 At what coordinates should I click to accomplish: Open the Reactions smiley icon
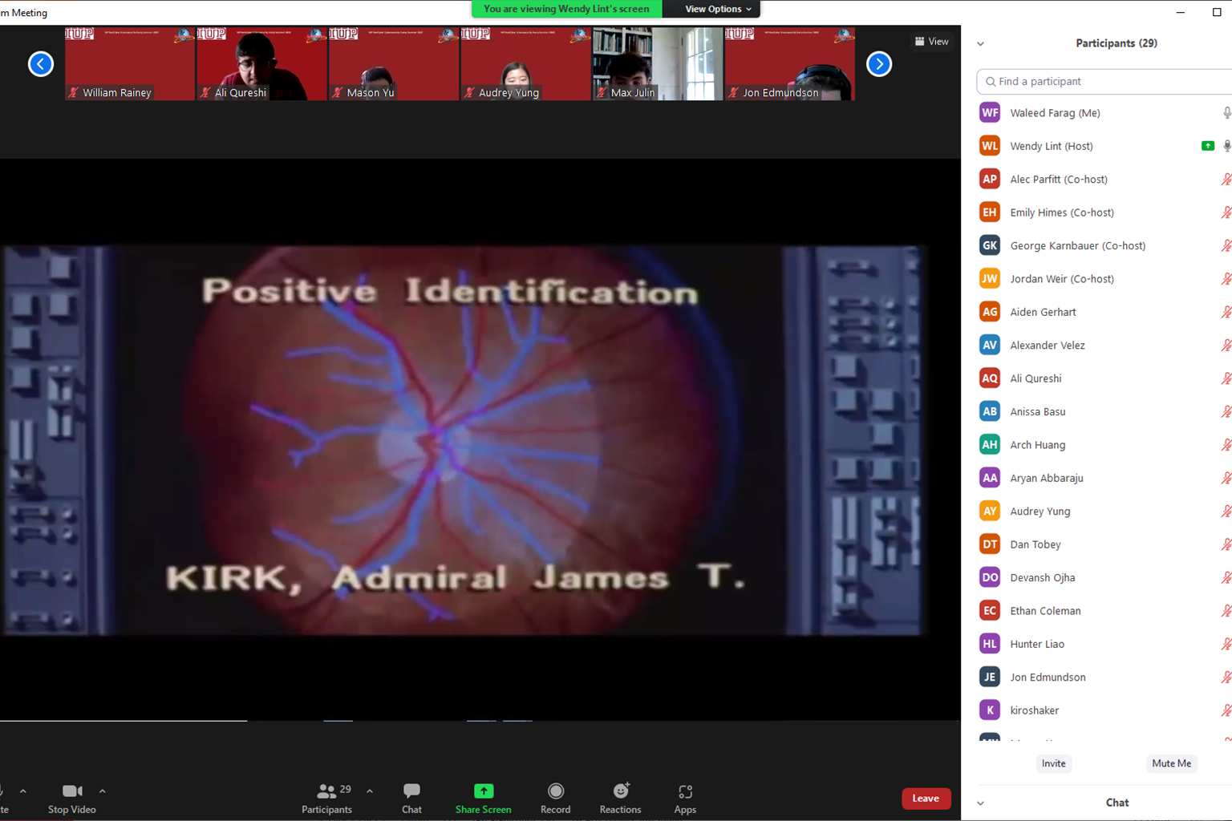[621, 791]
